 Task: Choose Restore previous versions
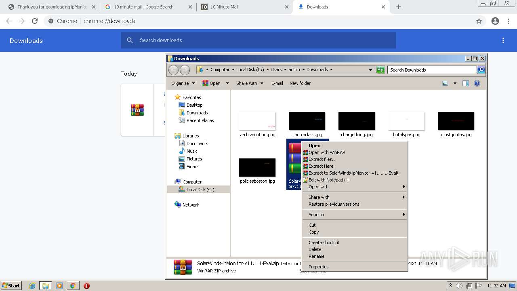(x=355, y=204)
